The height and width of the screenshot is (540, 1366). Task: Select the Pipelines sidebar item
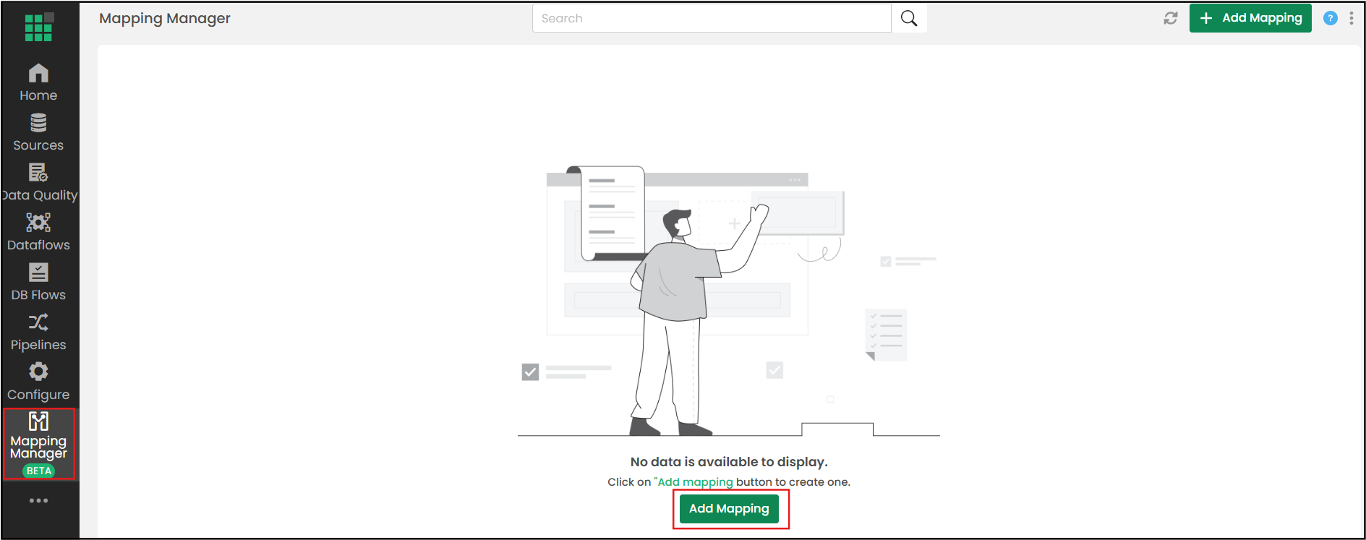point(38,333)
